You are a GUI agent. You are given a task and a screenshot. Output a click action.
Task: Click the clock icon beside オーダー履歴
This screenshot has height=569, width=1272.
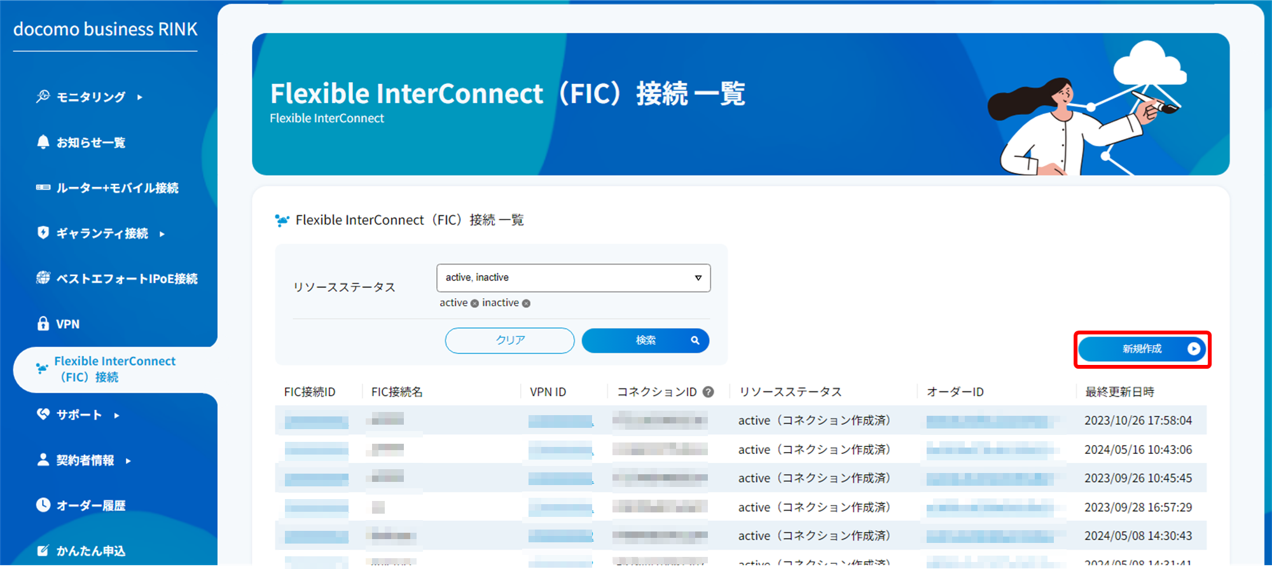point(43,505)
